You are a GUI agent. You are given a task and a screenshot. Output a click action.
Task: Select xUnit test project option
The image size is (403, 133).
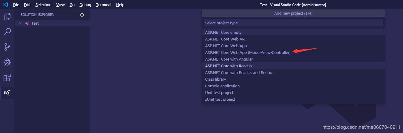coord(220,99)
